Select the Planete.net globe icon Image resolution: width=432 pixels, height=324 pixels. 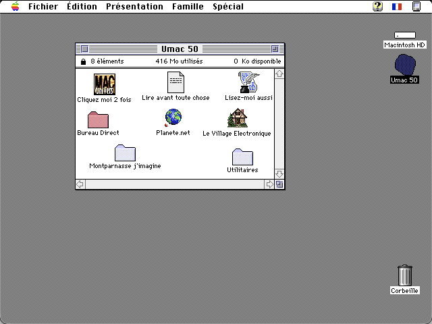pos(173,118)
